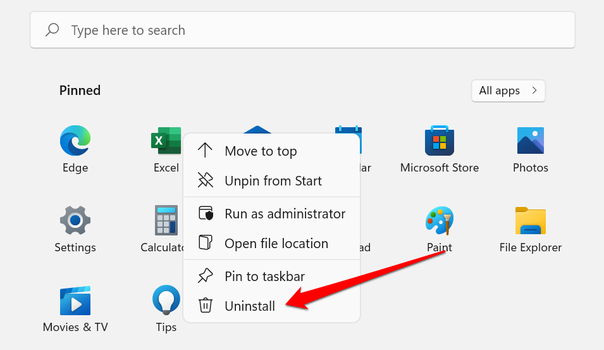This screenshot has height=350, width=604.
Task: Click the Pinned section heading
Action: 80,91
